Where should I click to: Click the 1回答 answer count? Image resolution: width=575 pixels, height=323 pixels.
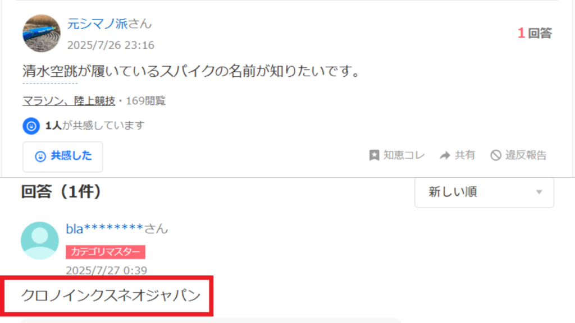(535, 33)
